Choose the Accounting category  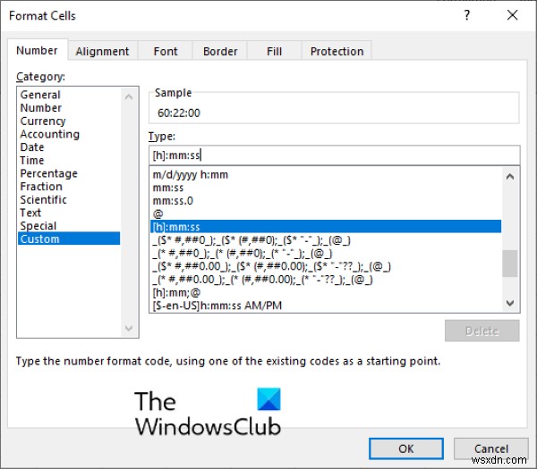69,134
